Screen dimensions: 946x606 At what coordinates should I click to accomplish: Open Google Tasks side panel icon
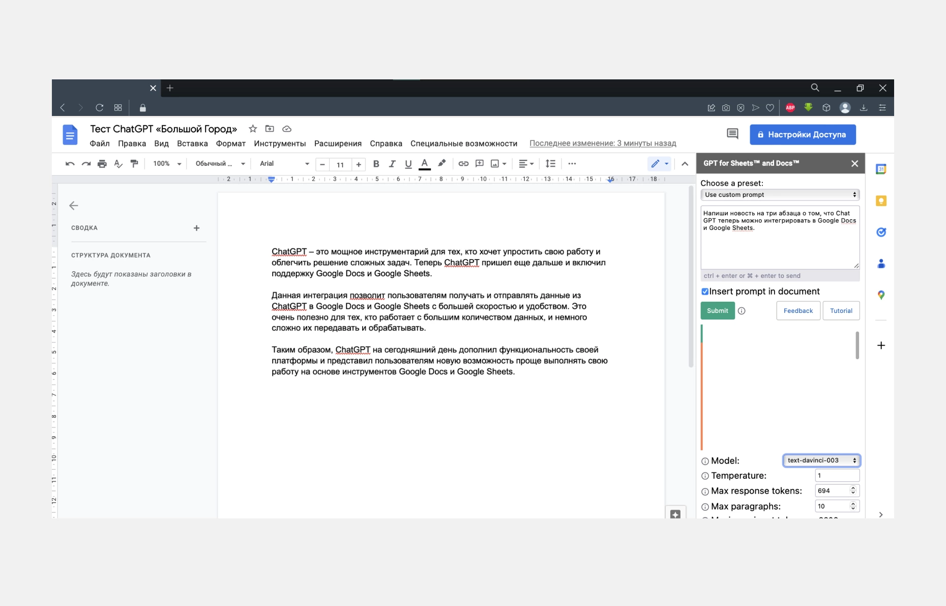[x=881, y=232]
